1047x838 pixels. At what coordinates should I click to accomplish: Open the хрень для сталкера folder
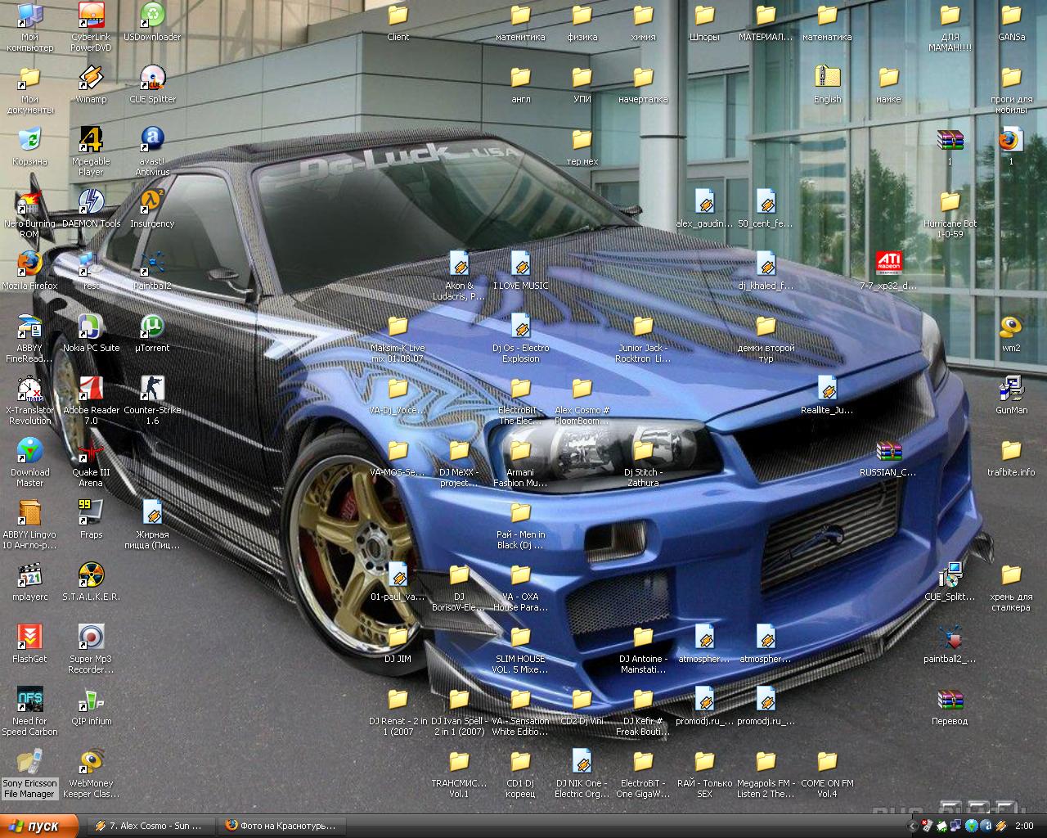point(1011,588)
